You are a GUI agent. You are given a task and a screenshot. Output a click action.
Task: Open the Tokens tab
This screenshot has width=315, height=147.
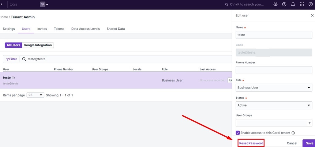click(59, 29)
